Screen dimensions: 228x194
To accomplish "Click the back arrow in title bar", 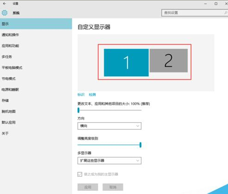I will tap(5, 3).
